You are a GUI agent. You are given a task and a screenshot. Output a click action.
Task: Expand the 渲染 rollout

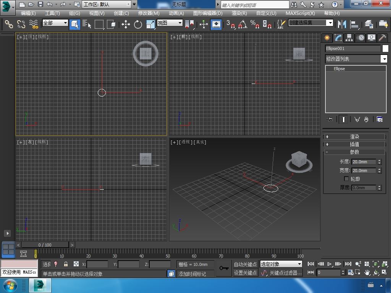[x=354, y=137]
